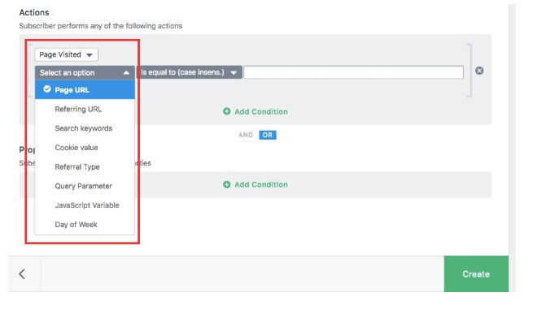The width and height of the screenshot is (533, 310).
Task: Collapse the Select an option dropdown
Action: pos(85,72)
